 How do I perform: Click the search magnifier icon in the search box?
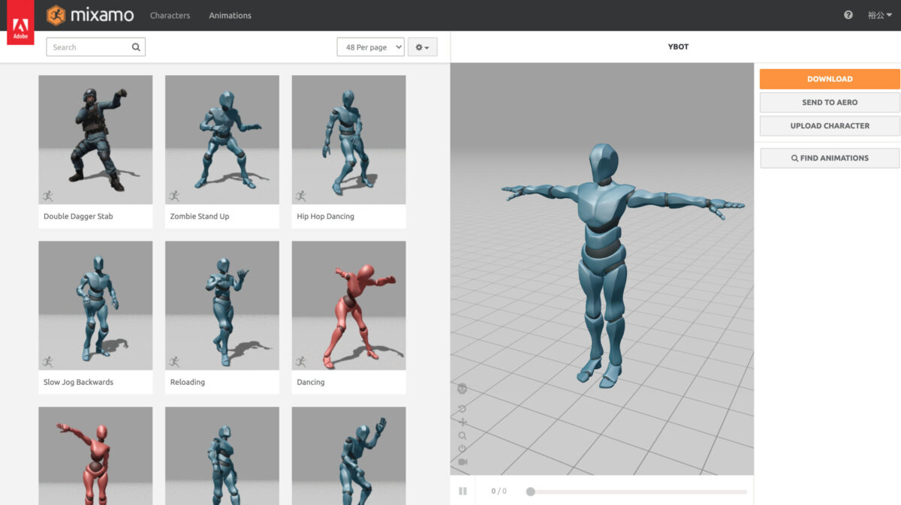136,47
